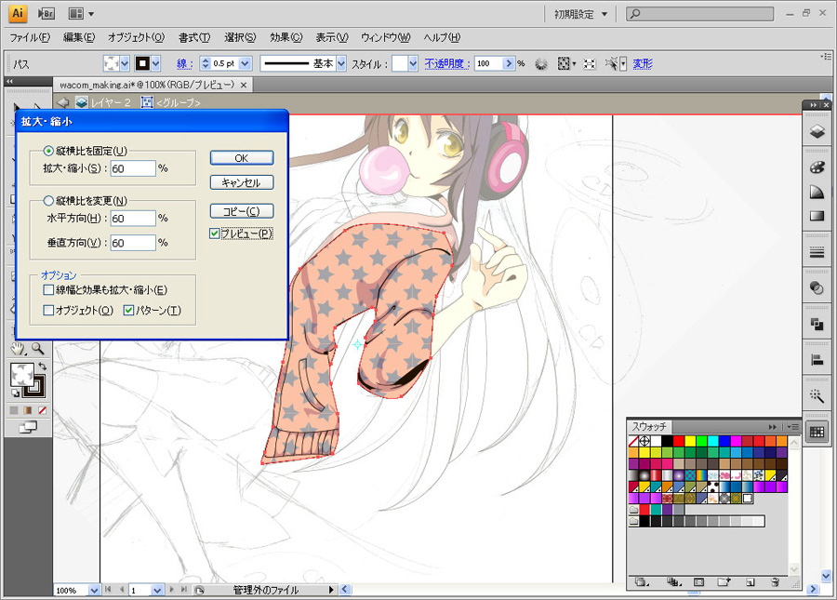Open the 初期設定 workspace switcher
837x600 pixels.
(x=580, y=14)
